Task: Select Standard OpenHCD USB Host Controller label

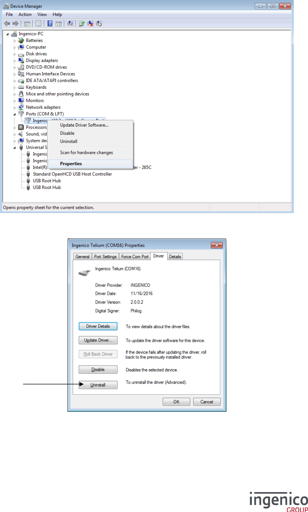Action: point(72,174)
